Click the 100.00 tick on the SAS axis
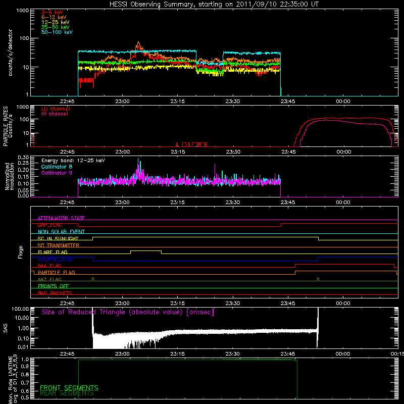The height and width of the screenshot is (404, 404). pyautogui.click(x=20, y=309)
